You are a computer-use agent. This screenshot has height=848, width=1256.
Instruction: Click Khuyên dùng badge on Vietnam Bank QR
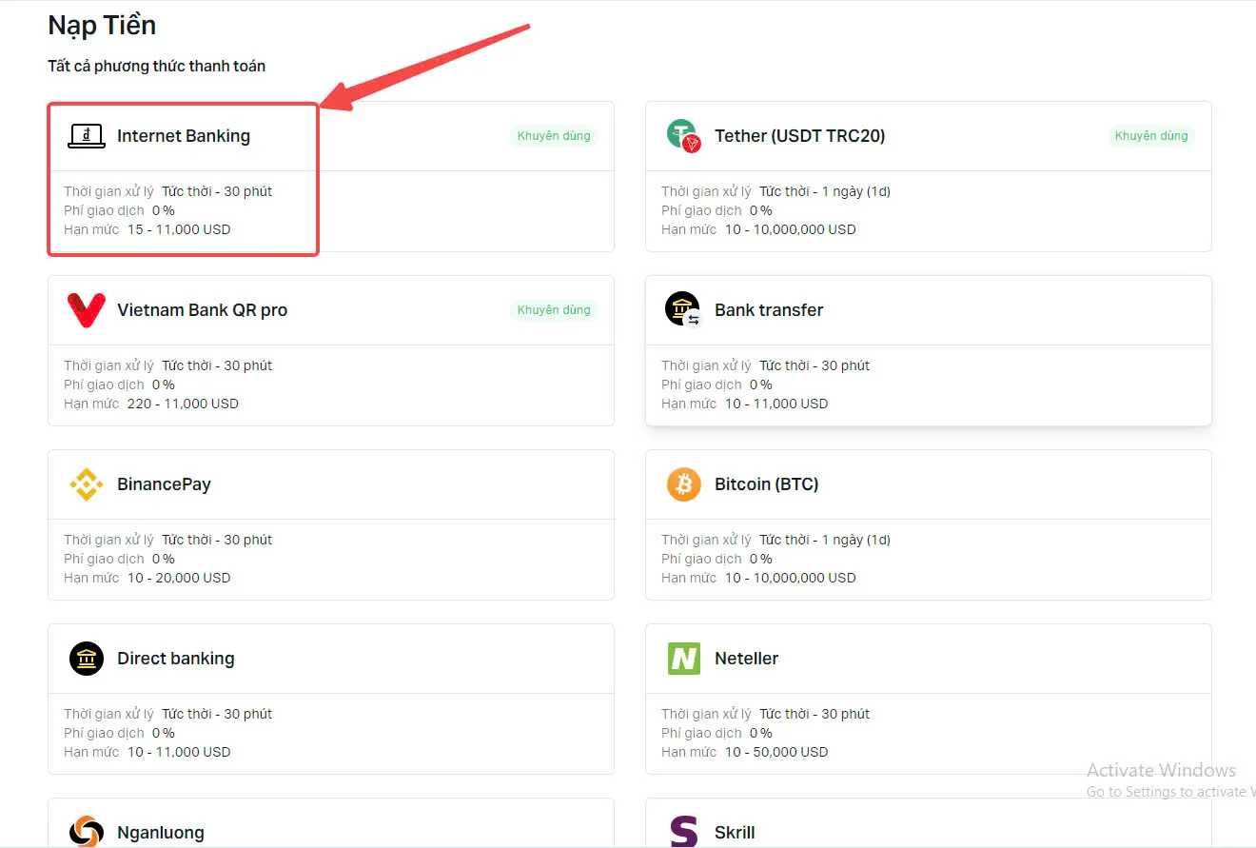(x=554, y=310)
